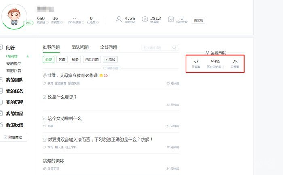Viewport: 283px width, 175px height.
Task: Click image icon before 这是什么意思
Action: tap(44, 97)
